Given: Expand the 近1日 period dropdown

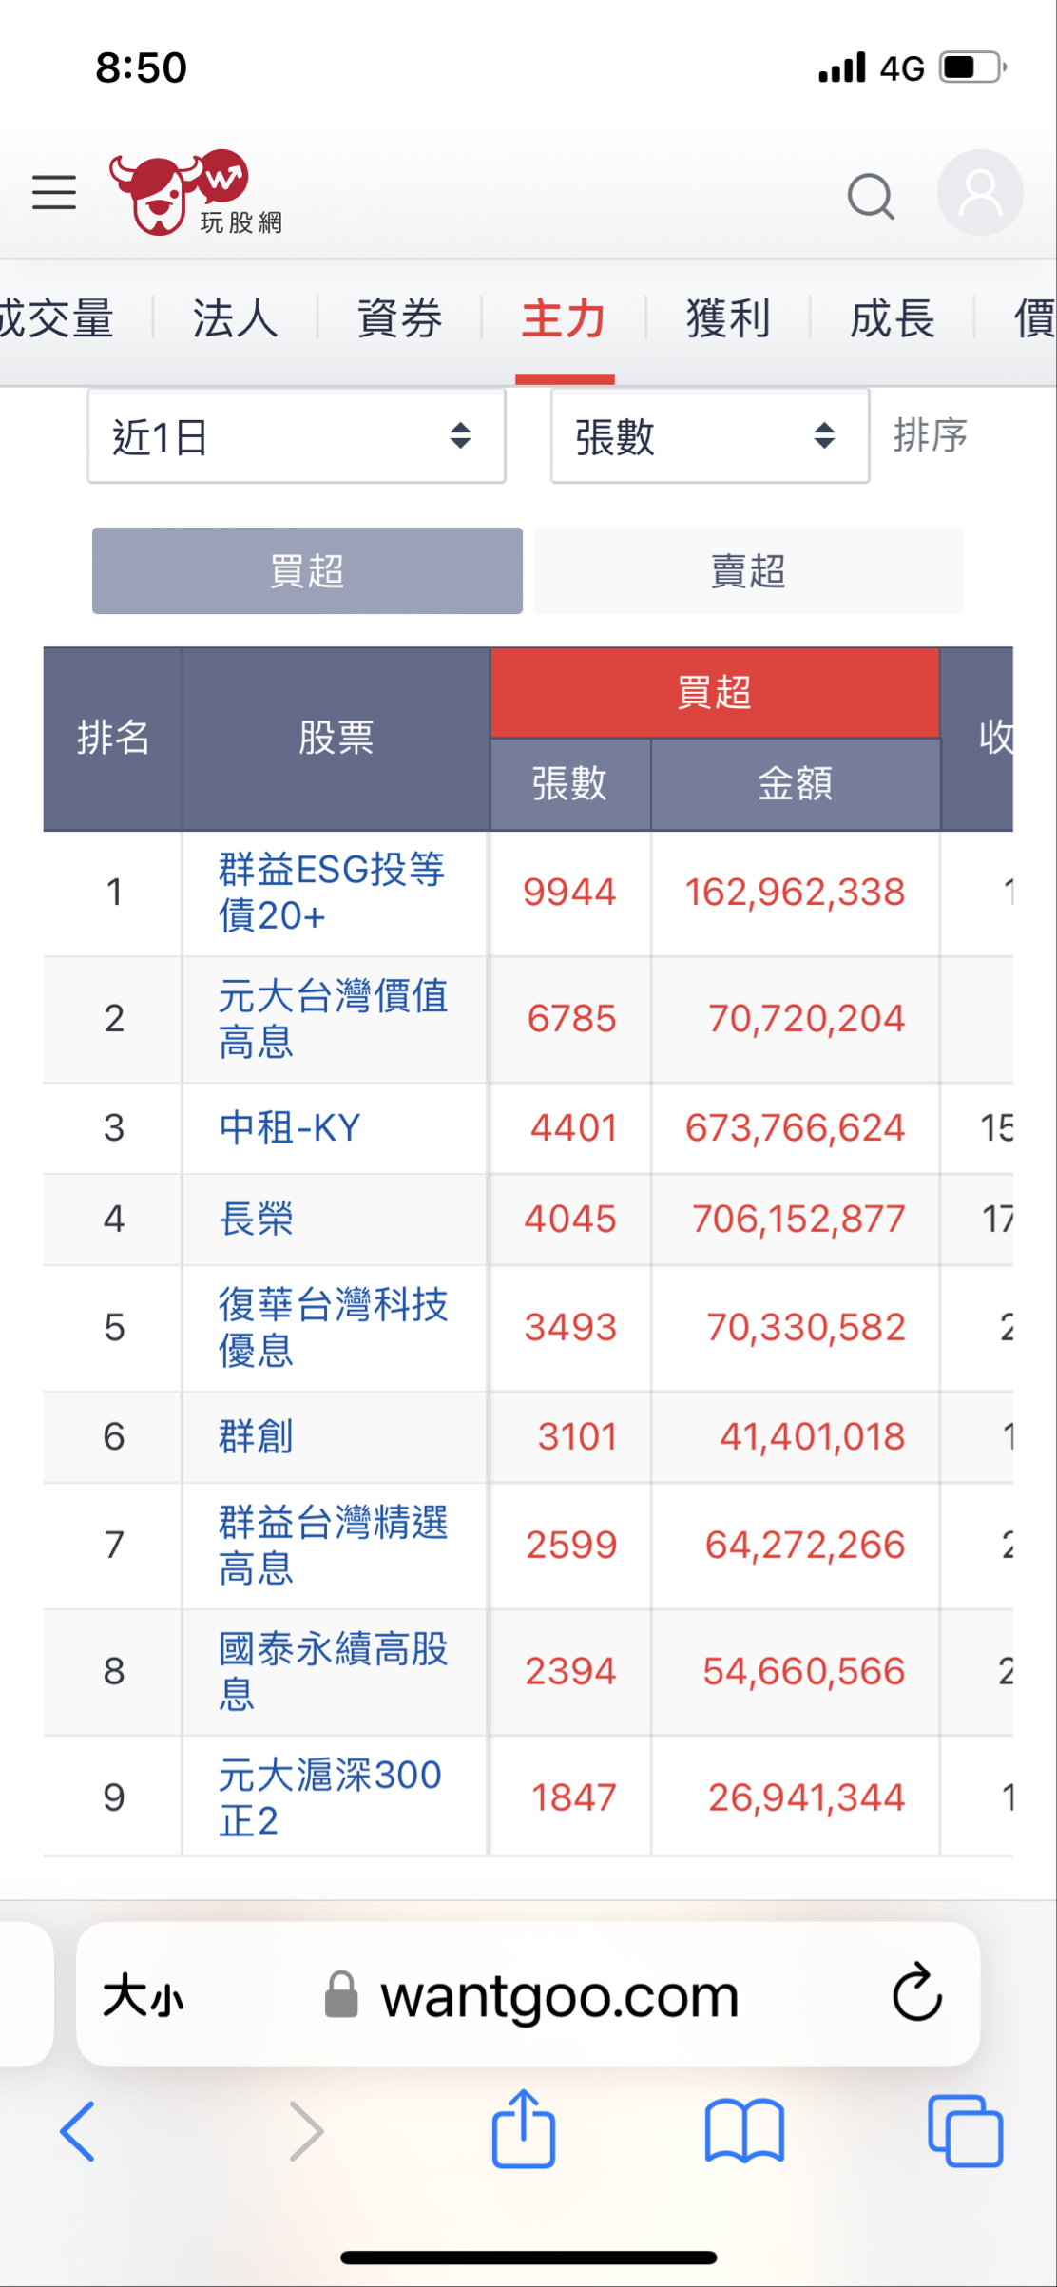Looking at the screenshot, I should (297, 436).
